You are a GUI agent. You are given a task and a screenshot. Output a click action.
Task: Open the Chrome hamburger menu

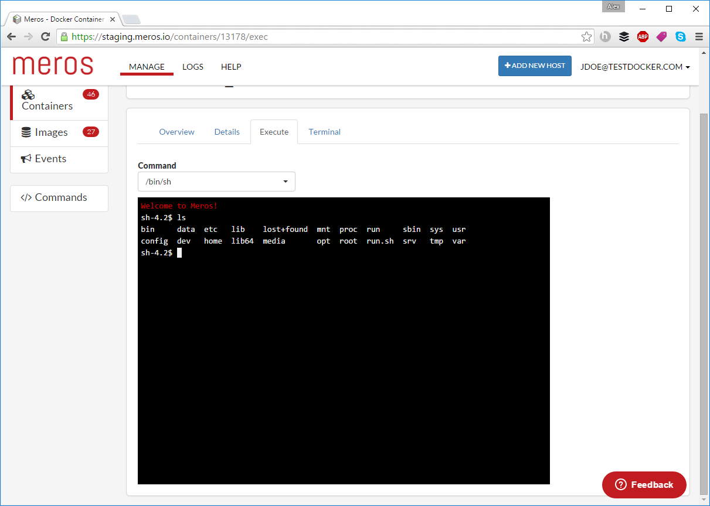[699, 36]
